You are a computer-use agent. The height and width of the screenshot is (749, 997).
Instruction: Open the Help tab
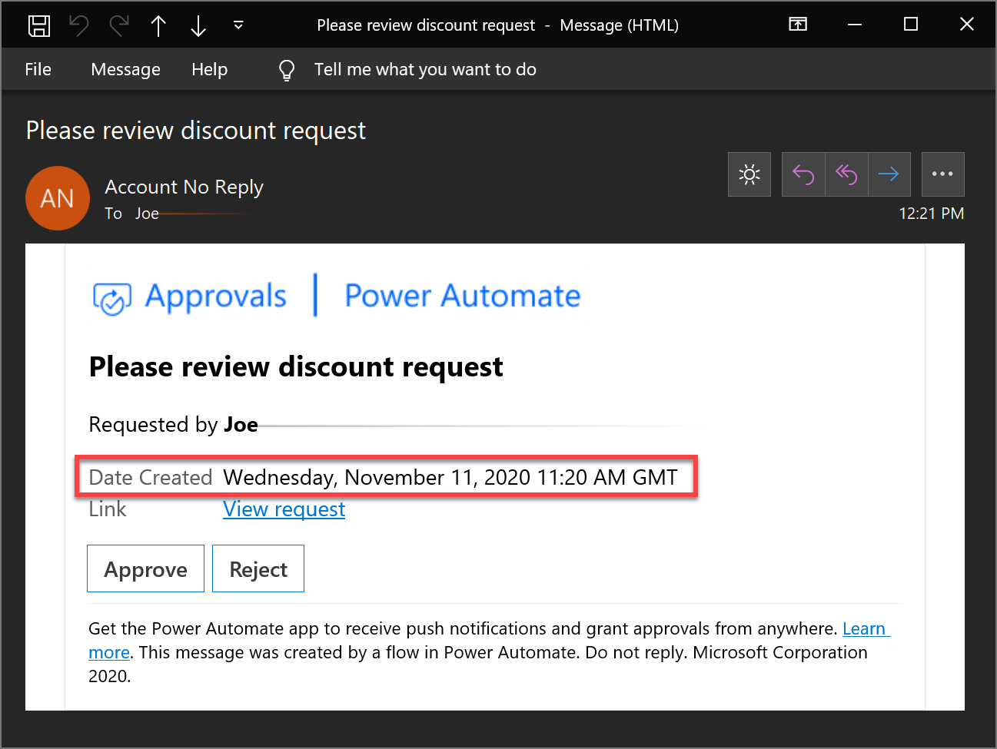(209, 69)
